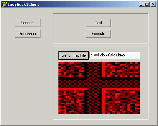This screenshot has width=158, height=126.
Task: Click the Disconnect button
Action: 28,34
